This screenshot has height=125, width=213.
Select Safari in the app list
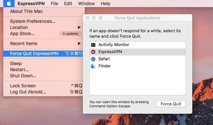[138, 59]
